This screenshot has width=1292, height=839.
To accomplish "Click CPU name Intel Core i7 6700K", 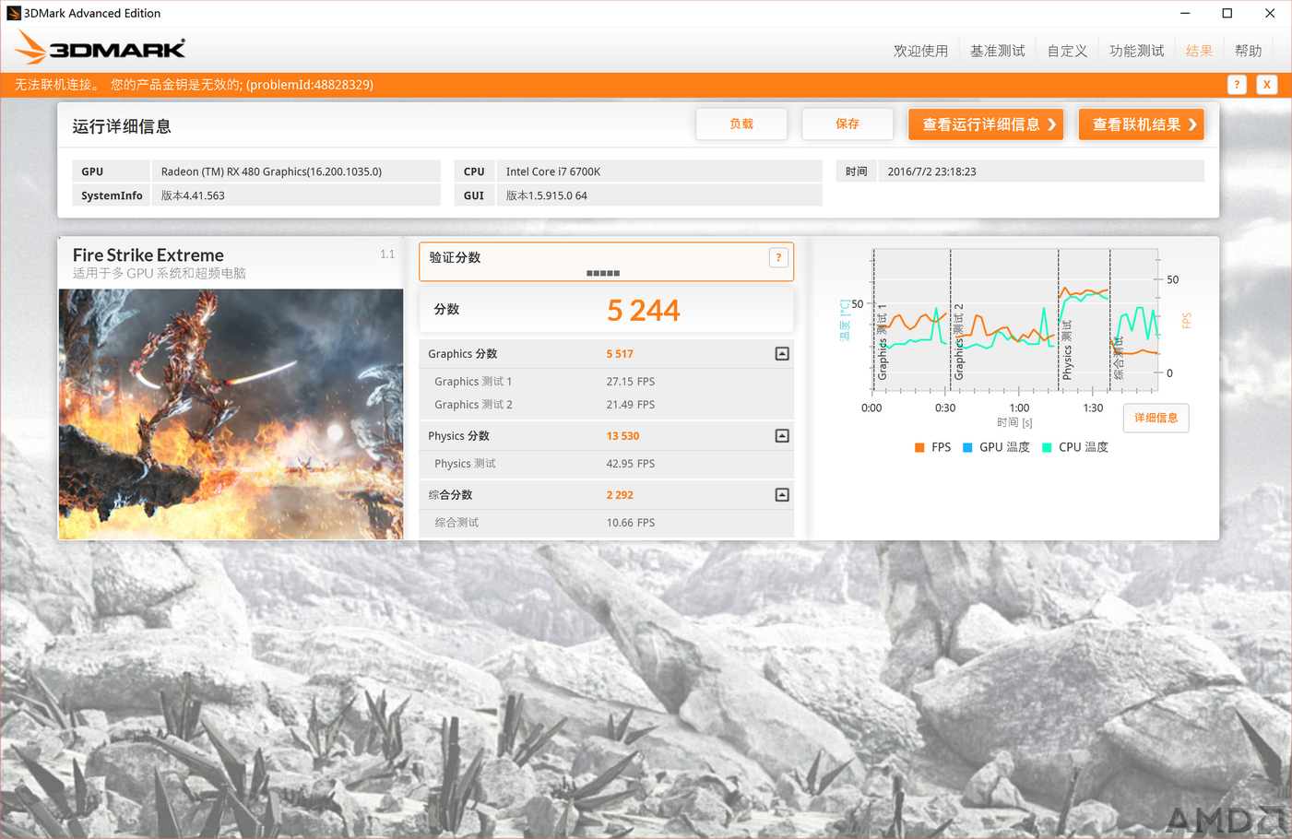I will [x=553, y=171].
